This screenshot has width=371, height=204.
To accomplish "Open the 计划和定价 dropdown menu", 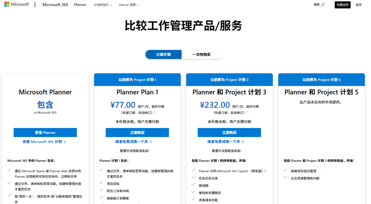I will pos(103,5).
